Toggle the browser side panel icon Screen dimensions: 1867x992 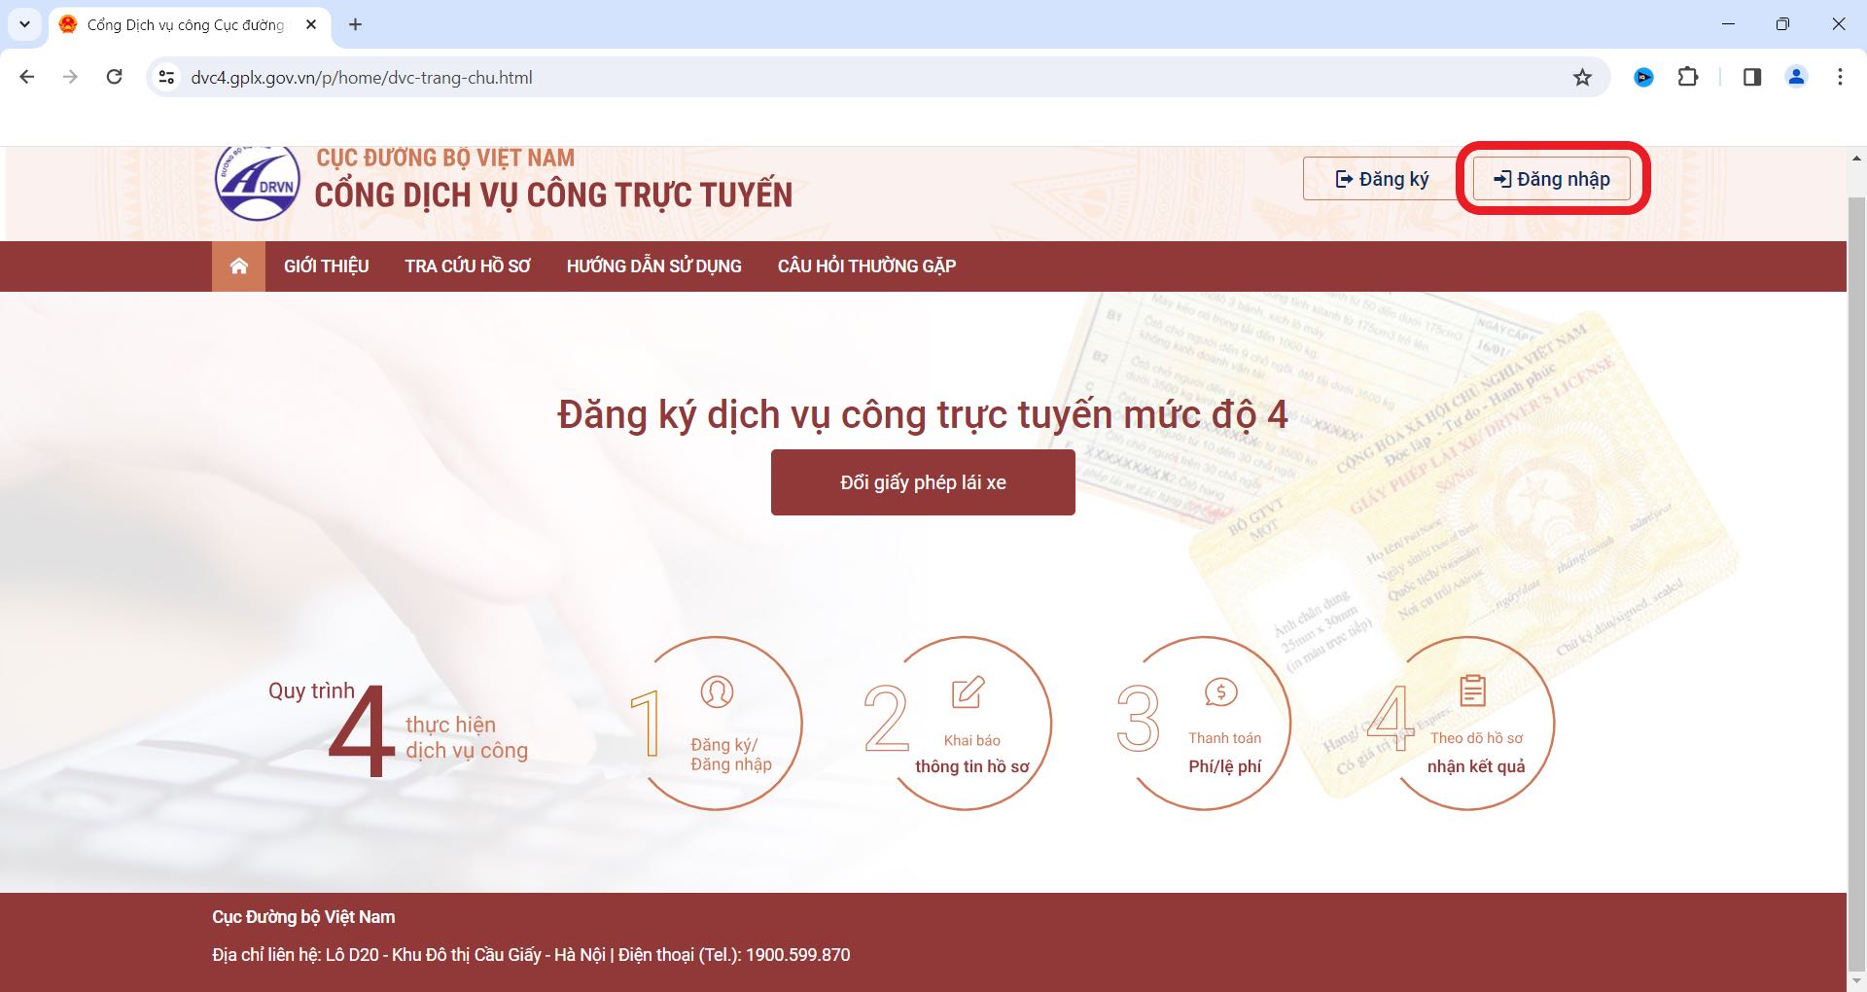tap(1751, 78)
